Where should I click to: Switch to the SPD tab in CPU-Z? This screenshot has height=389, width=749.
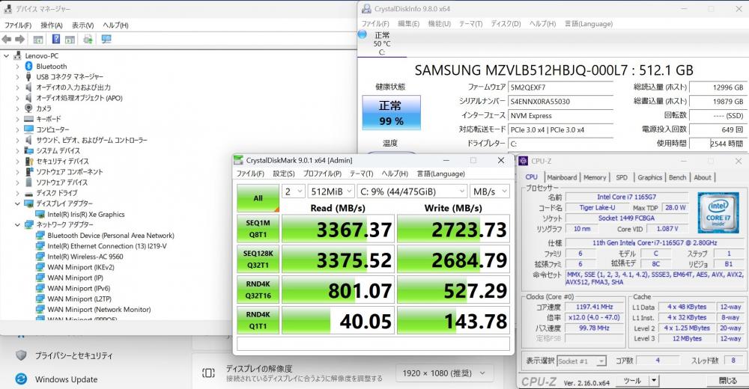(622, 177)
